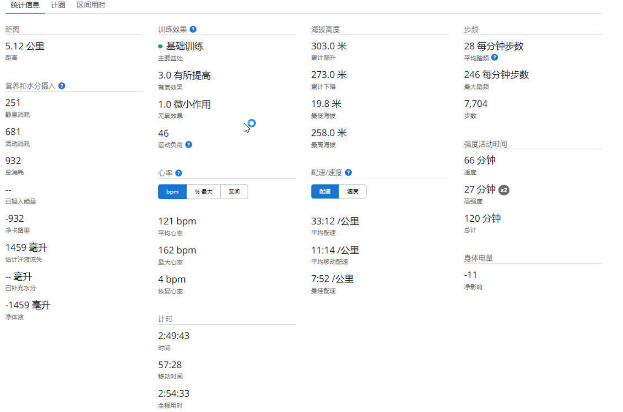Click the 7,704 step count value
Viewport: 623px width, 412px height.
pyautogui.click(x=475, y=104)
